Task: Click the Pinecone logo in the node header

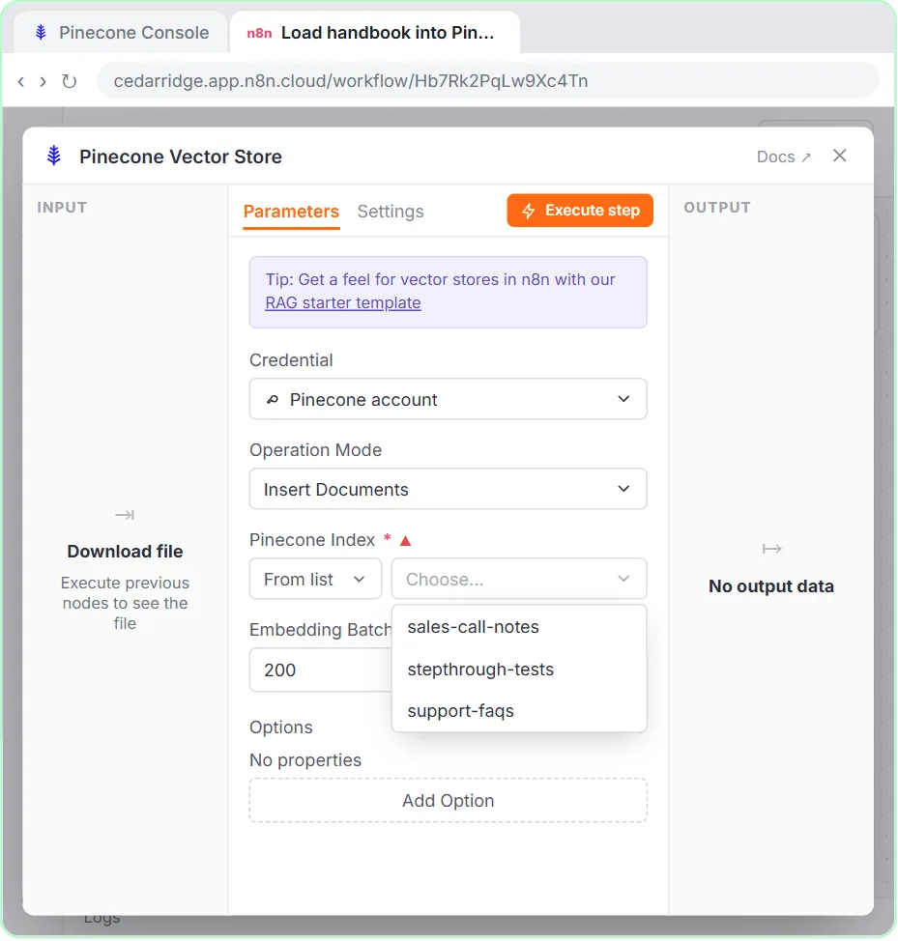Action: [x=54, y=157]
